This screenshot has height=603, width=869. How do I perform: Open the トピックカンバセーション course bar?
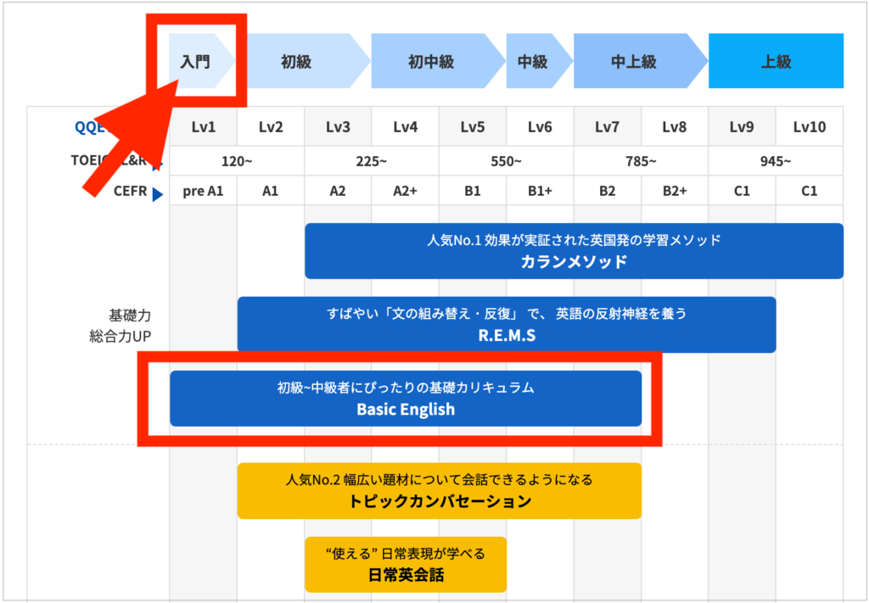439,490
